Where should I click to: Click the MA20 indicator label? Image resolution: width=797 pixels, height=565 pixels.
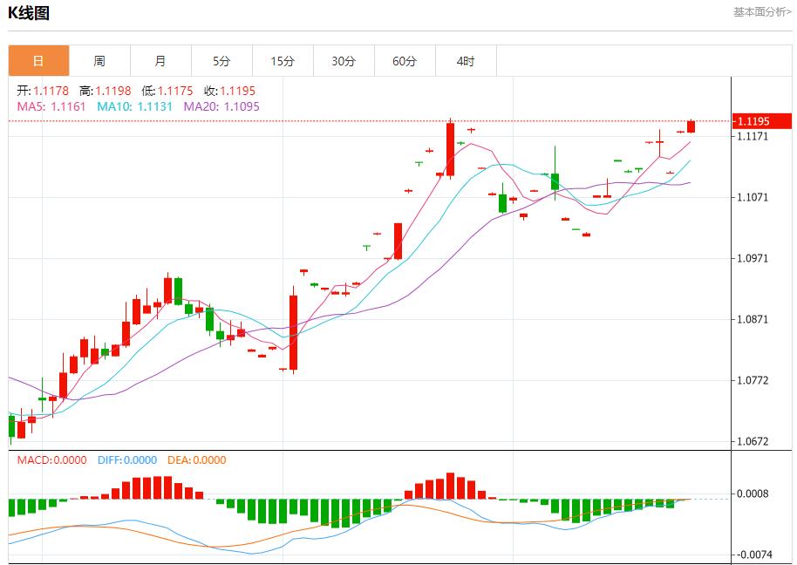(x=221, y=106)
